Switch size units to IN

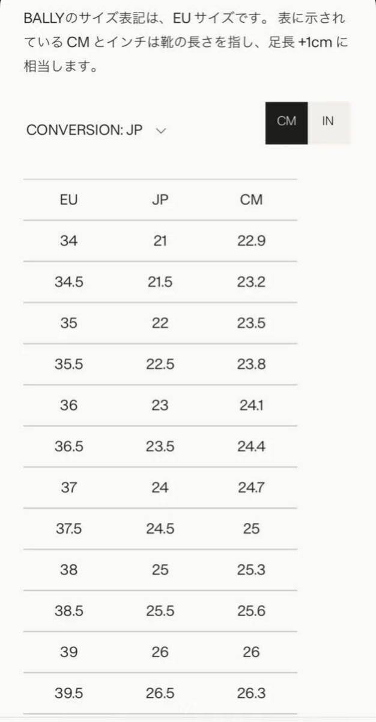(x=328, y=122)
